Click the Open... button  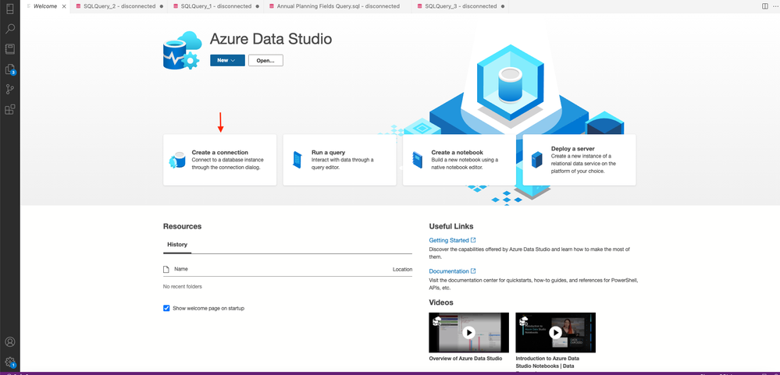tap(265, 60)
